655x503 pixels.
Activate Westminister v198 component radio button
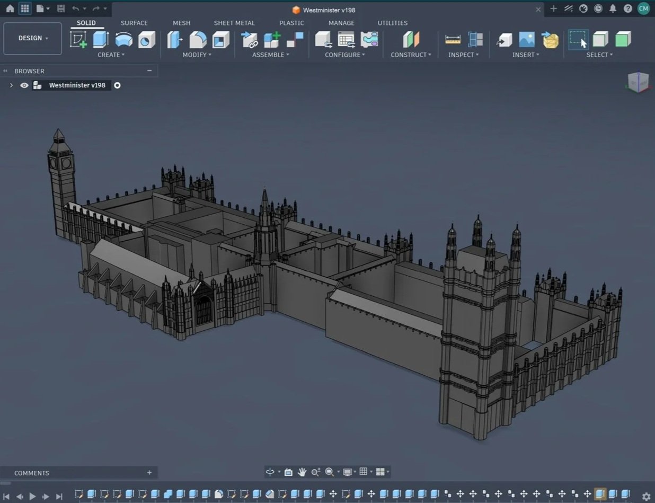[117, 85]
